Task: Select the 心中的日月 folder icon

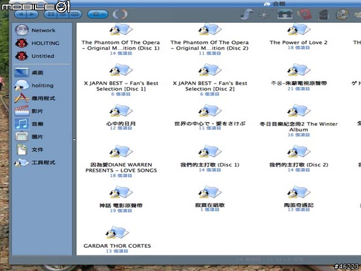Action: pos(121,111)
